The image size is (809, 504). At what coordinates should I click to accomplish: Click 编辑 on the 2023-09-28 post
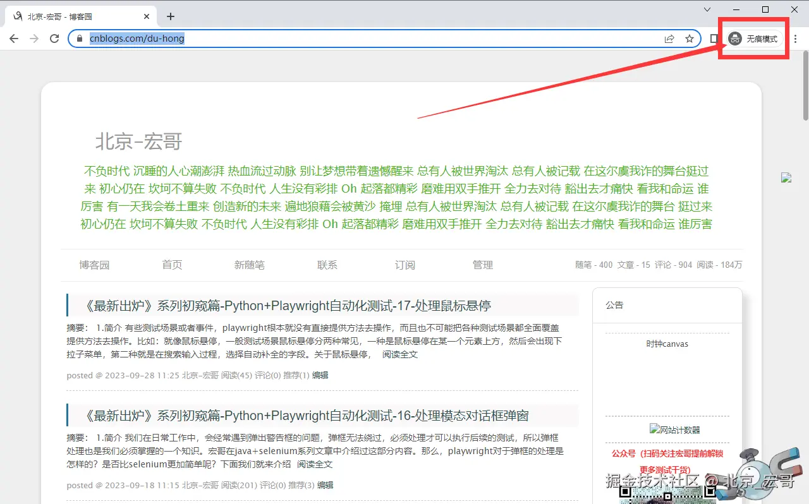pos(320,375)
